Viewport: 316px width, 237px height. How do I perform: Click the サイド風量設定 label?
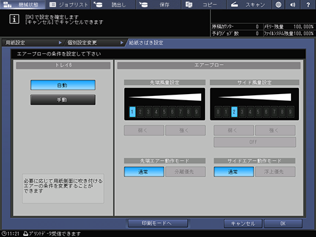pos(254,82)
